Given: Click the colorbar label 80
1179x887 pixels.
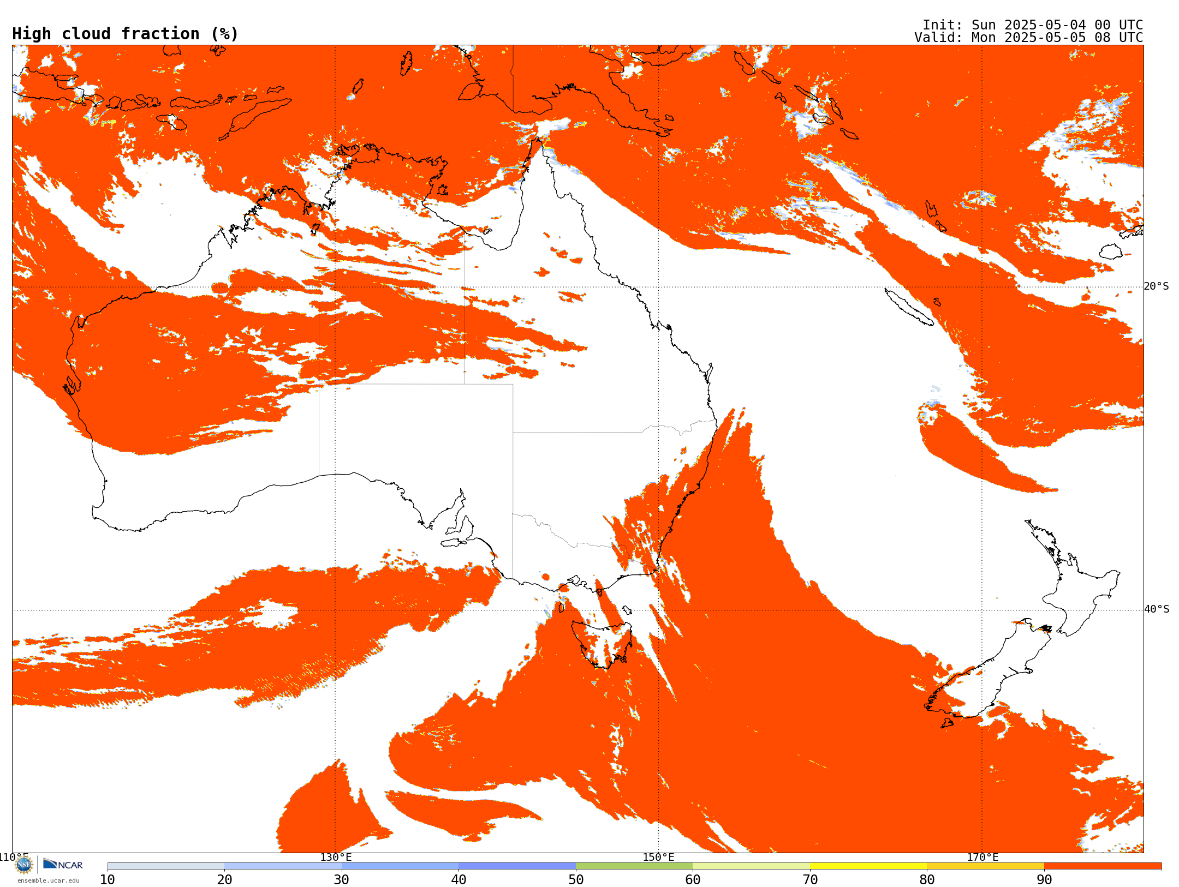Looking at the screenshot, I should [927, 879].
